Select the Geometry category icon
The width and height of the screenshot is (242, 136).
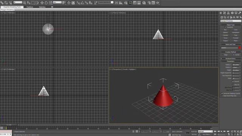222,17
